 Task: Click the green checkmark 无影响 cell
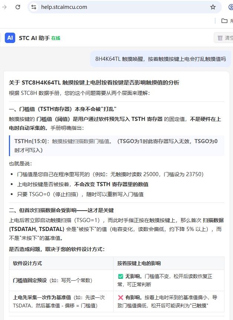[169, 280]
